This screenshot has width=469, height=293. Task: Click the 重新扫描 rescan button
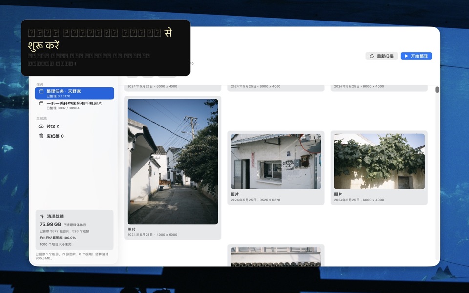pyautogui.click(x=382, y=56)
